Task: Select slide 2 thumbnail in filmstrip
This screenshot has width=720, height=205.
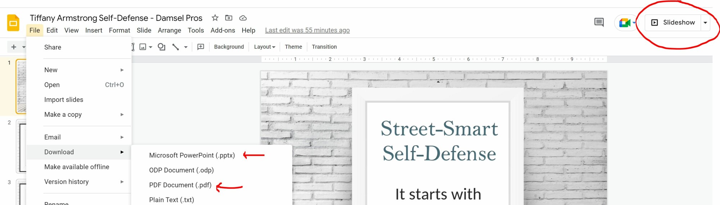Action: pos(22,147)
